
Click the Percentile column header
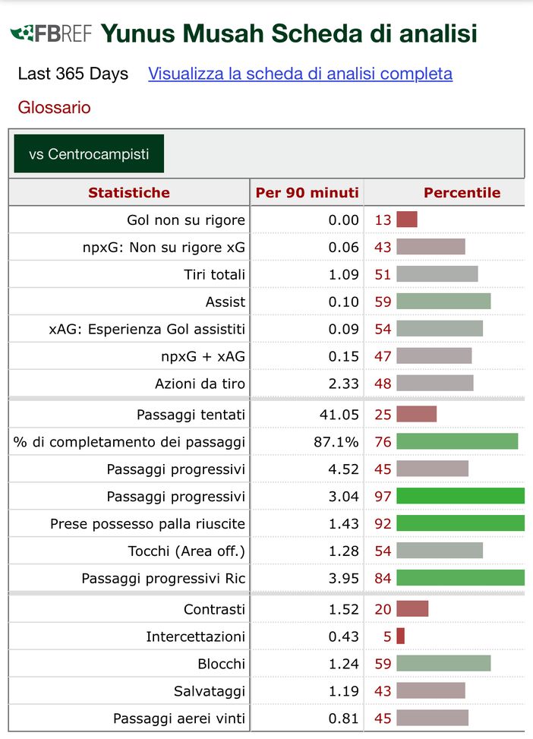(462, 193)
